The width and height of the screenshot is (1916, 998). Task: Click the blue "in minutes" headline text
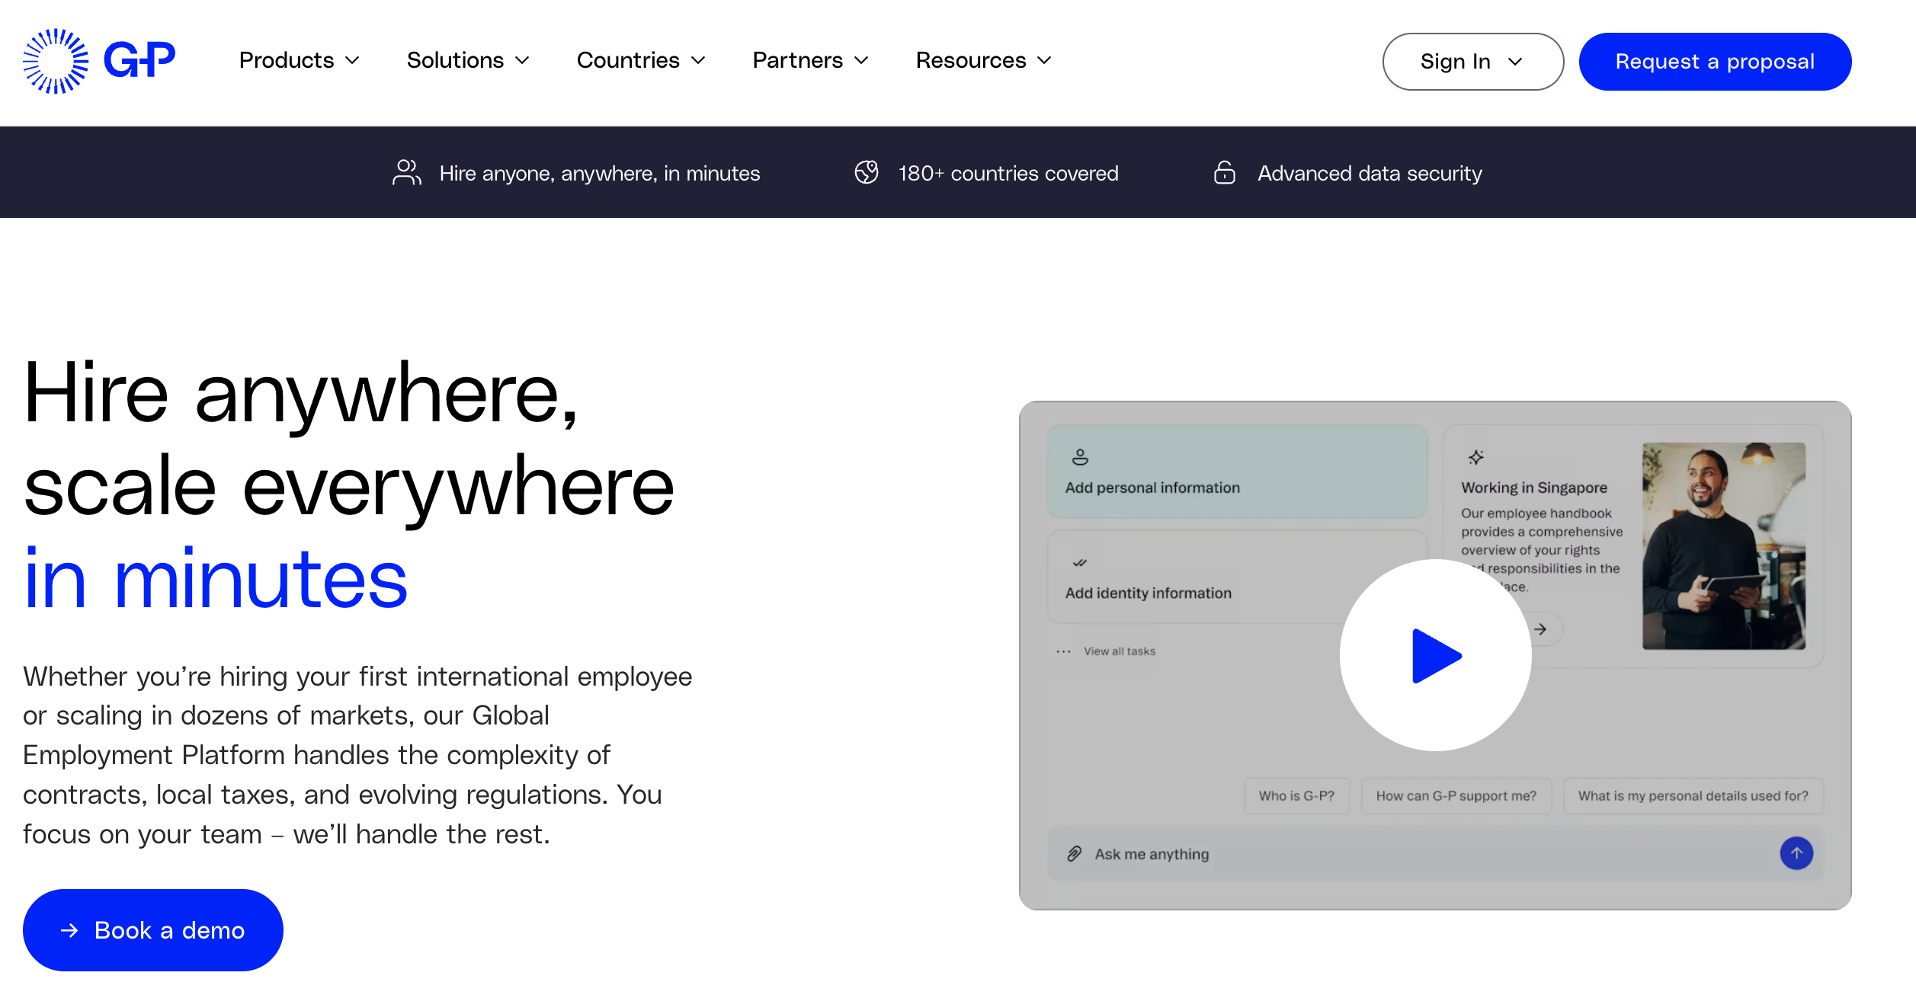[216, 579]
